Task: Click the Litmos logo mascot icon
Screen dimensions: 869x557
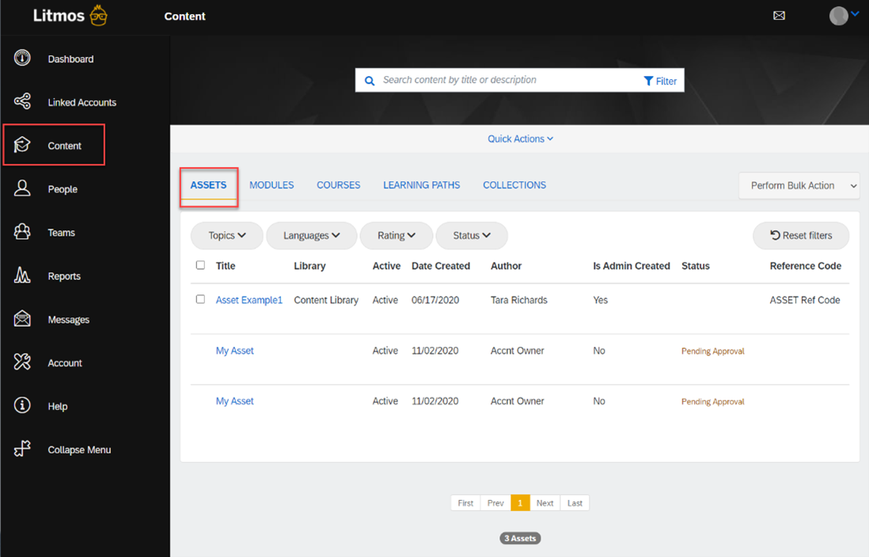Action: (99, 15)
